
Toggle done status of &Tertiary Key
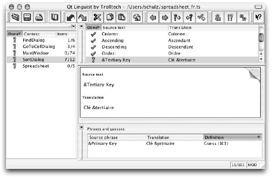click(x=94, y=60)
